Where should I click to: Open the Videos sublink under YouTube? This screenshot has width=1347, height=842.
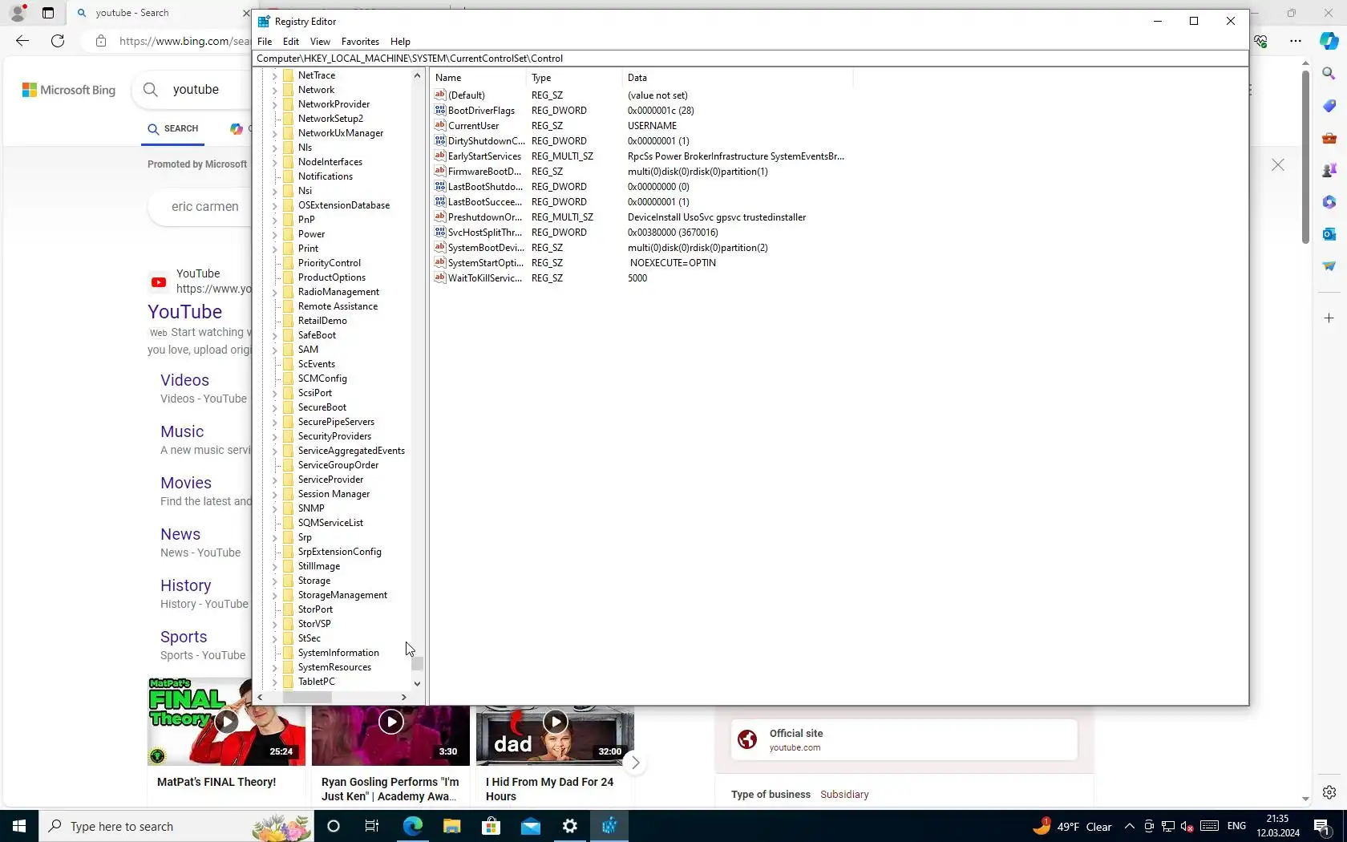[x=184, y=380]
